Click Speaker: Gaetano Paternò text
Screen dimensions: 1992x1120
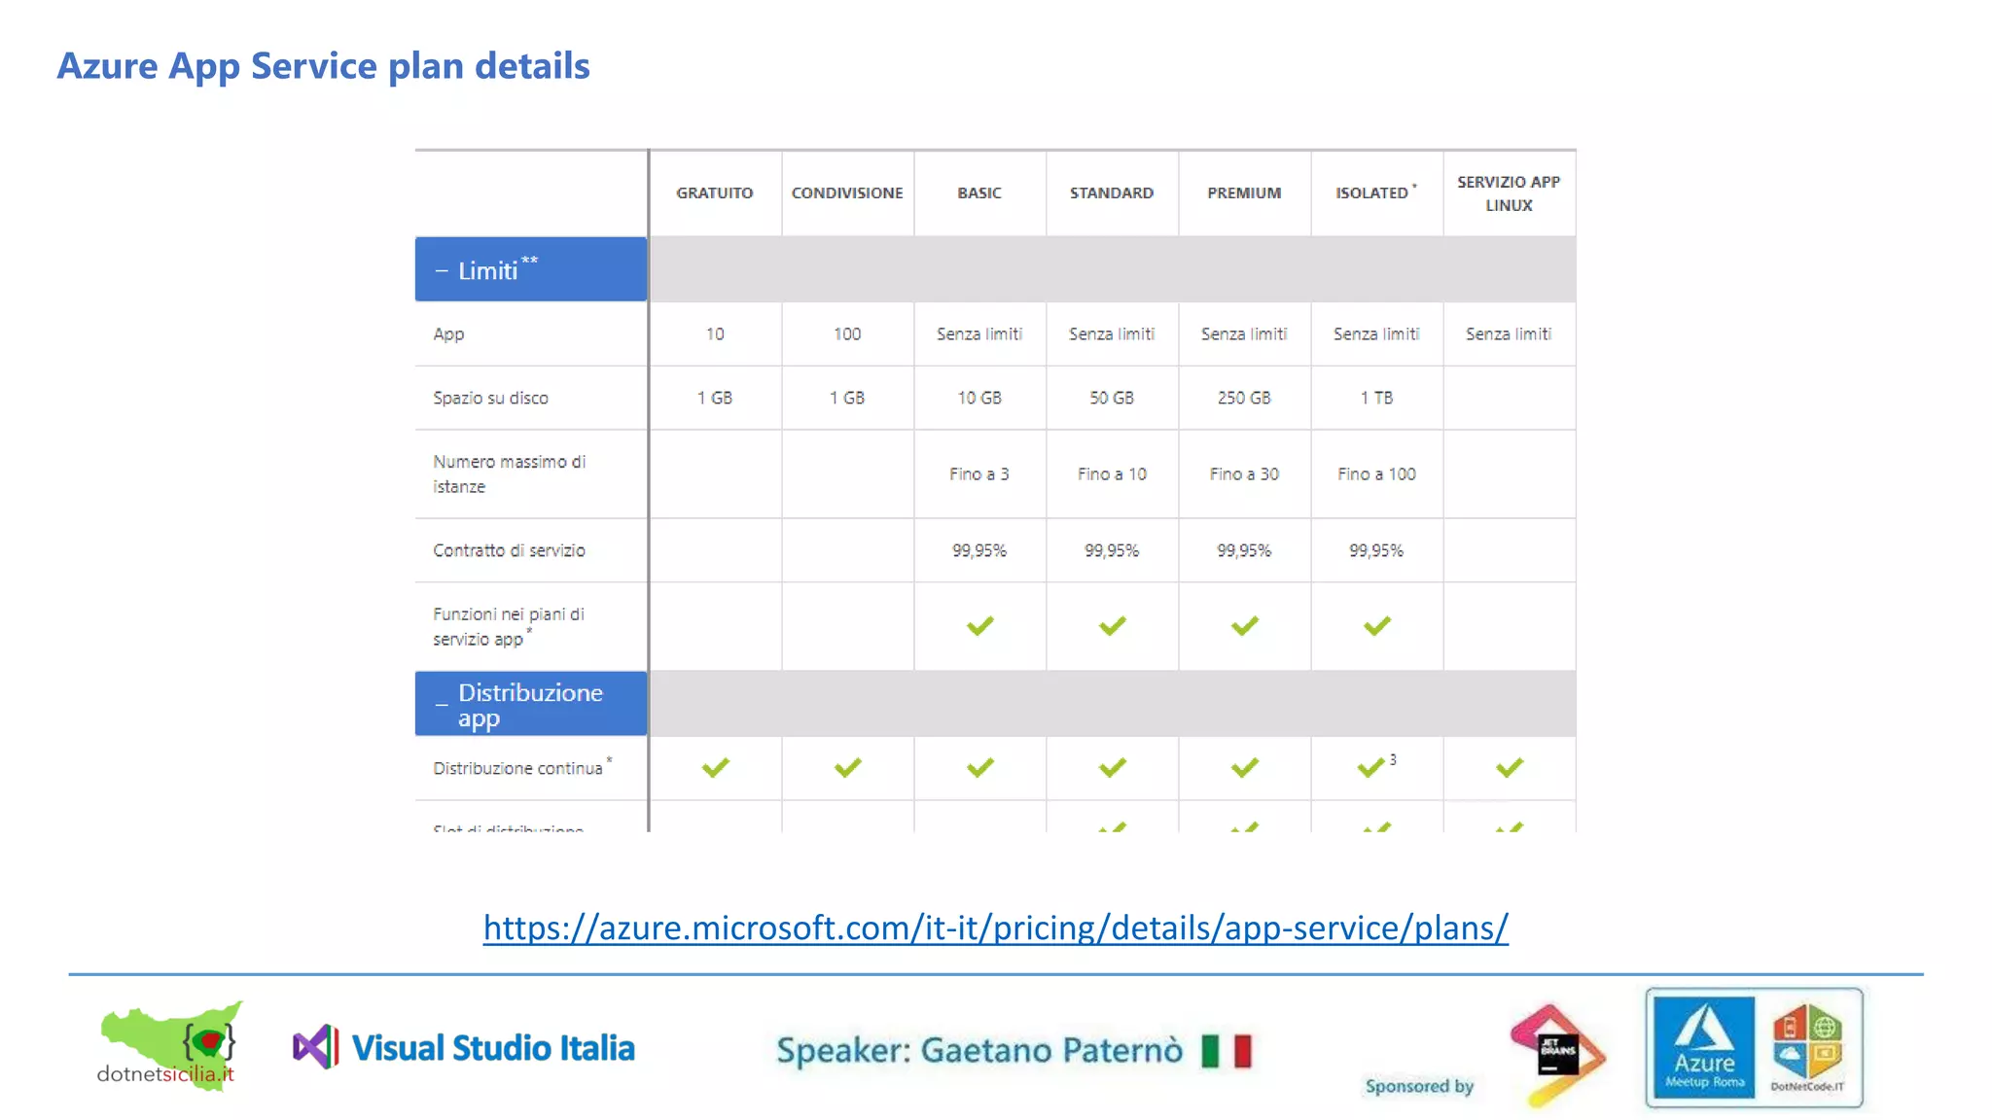pyautogui.click(x=979, y=1051)
